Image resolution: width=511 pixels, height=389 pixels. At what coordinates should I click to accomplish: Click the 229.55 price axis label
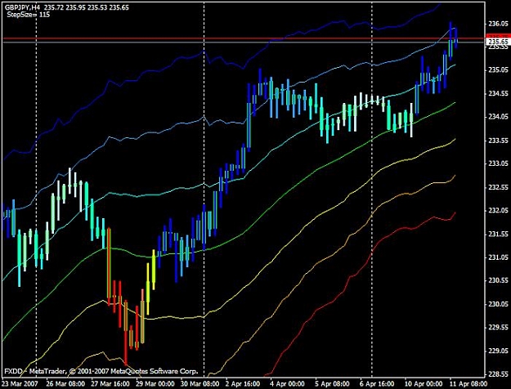(x=498, y=328)
